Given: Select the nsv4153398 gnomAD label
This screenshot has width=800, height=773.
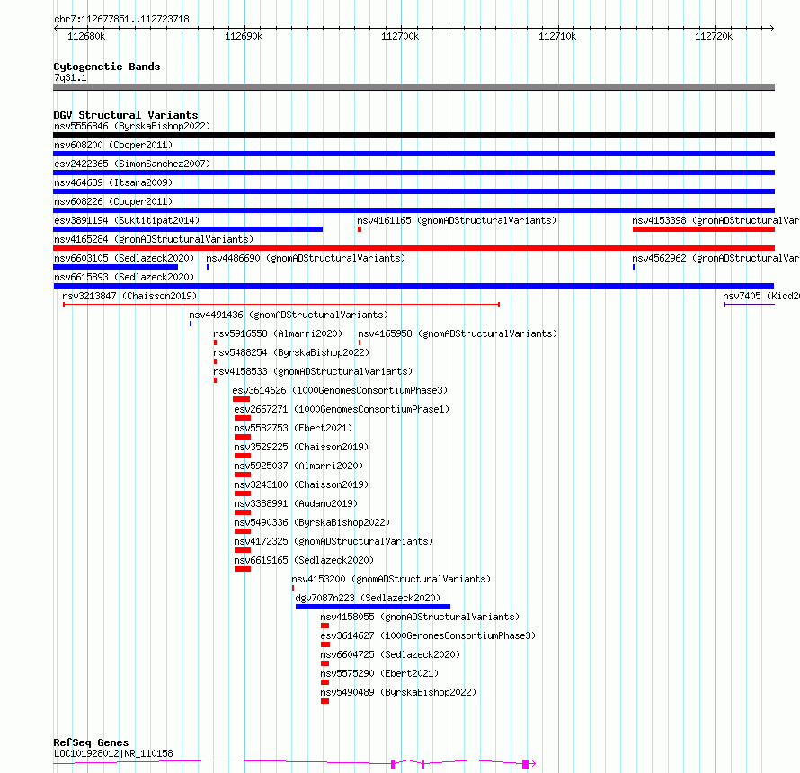Looking at the screenshot, I should click(x=716, y=220).
